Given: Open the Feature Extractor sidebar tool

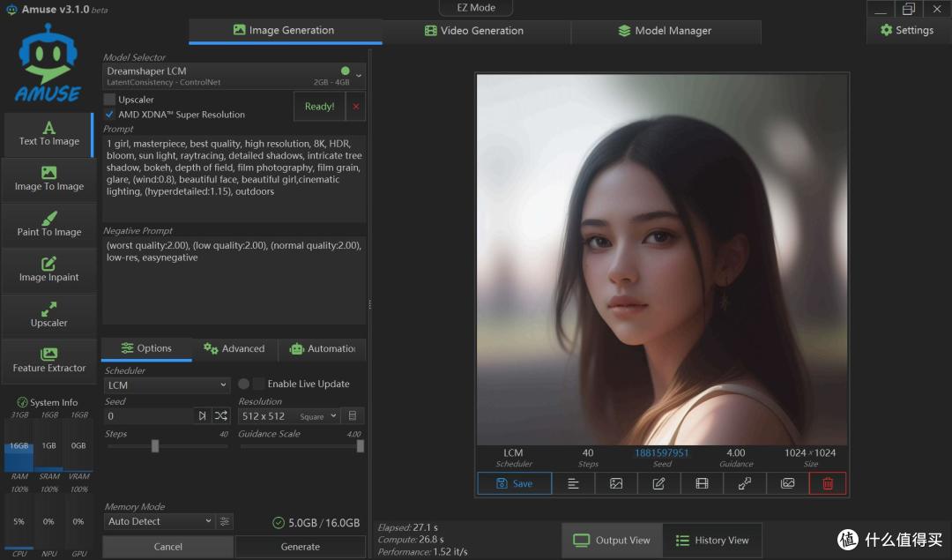Looking at the screenshot, I should coord(48,361).
